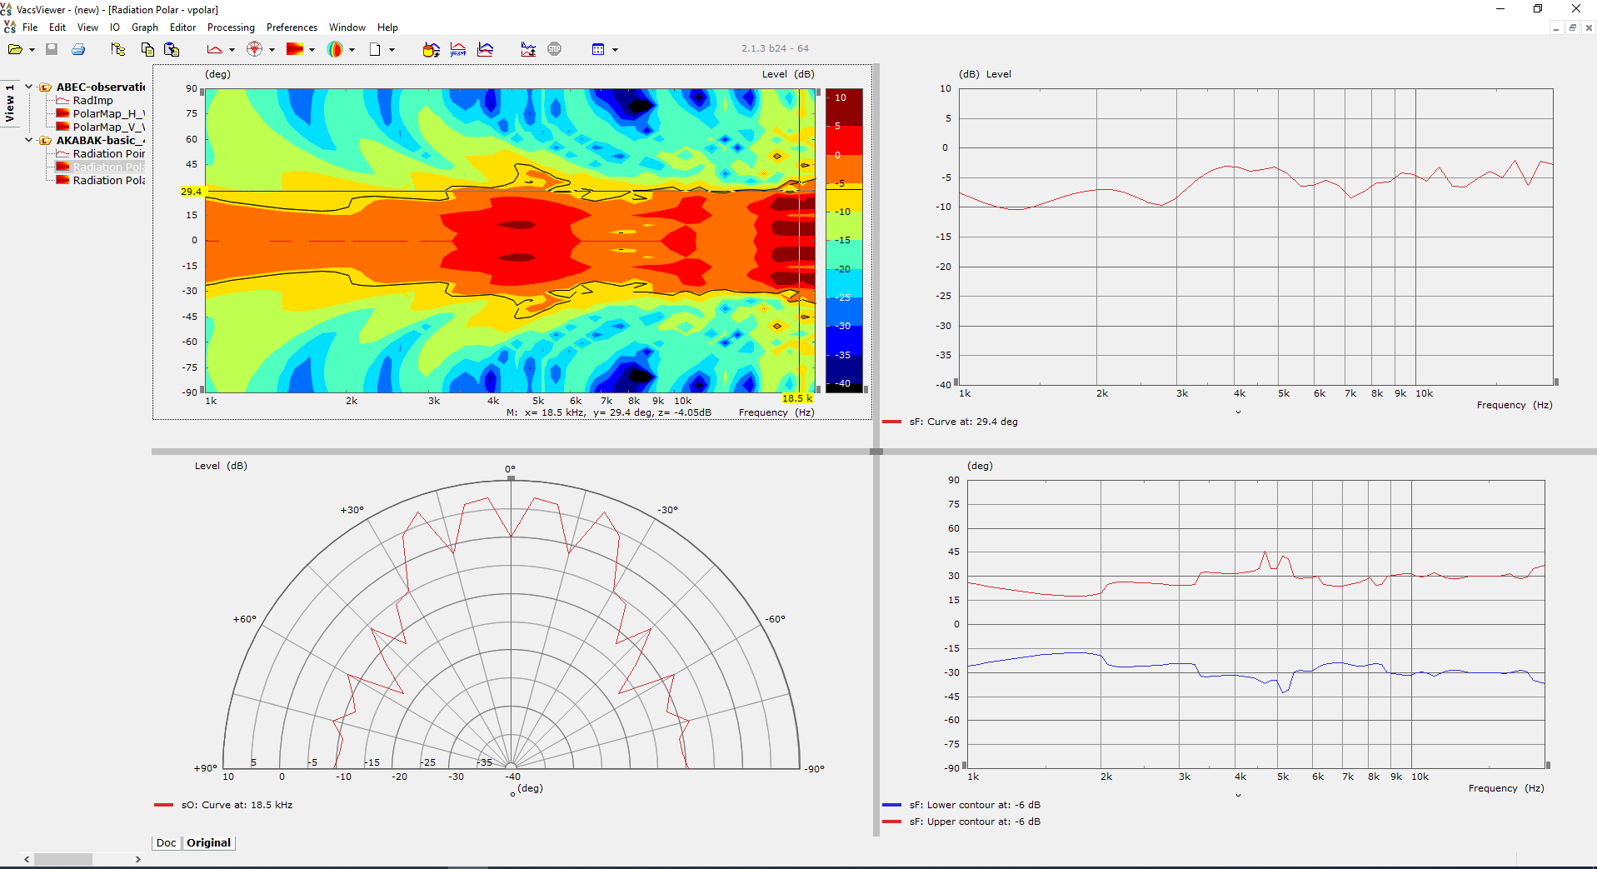Click the 18.5 k frequency cursor label

[x=797, y=398]
